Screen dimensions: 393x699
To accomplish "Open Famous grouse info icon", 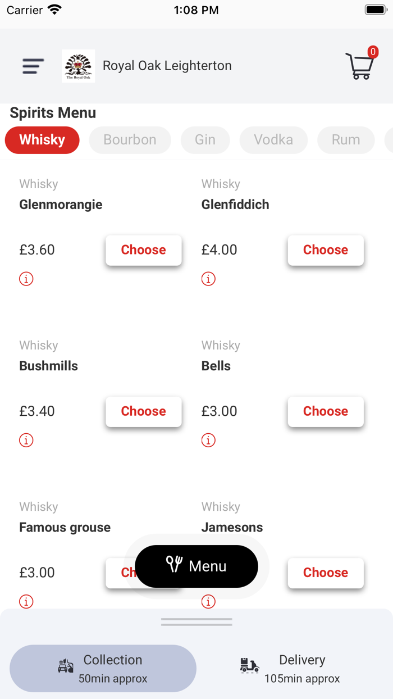I will click(x=26, y=601).
